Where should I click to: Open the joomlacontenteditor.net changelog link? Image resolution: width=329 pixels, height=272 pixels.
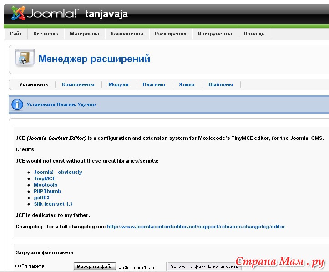click(x=196, y=227)
